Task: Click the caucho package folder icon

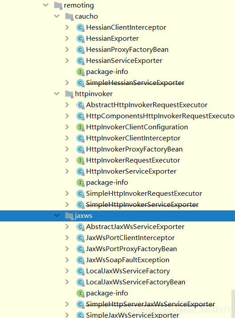Action: click(69, 16)
